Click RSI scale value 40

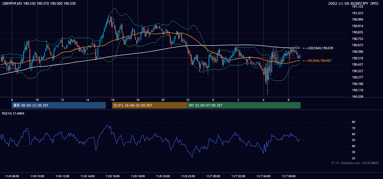tap(353, 146)
